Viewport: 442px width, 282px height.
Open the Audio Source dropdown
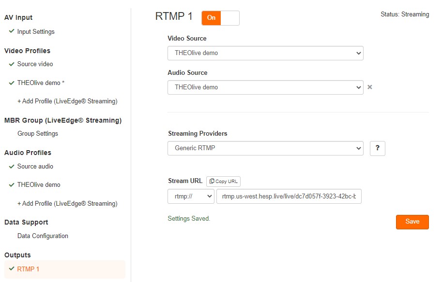pos(265,87)
